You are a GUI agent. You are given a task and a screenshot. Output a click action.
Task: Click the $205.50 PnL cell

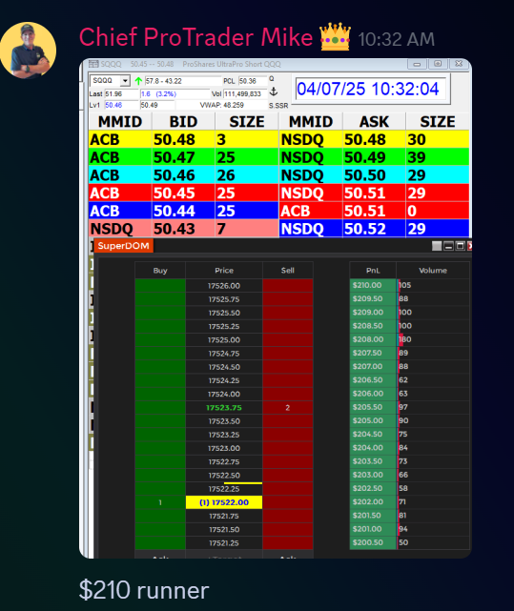click(373, 407)
